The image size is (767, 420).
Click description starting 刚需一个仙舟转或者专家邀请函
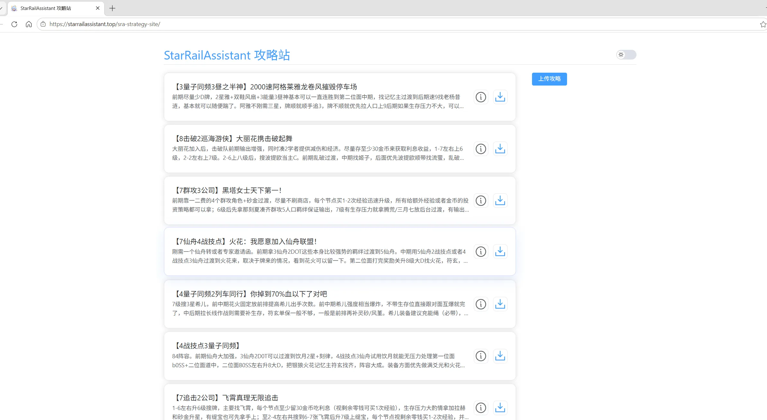point(320,256)
